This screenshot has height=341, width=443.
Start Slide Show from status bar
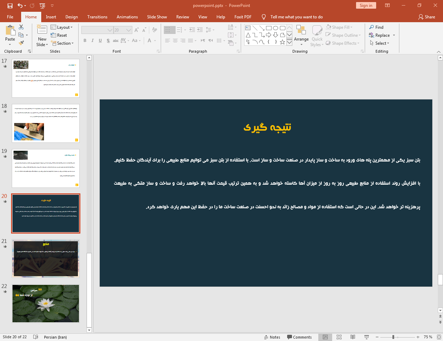[x=366, y=337]
